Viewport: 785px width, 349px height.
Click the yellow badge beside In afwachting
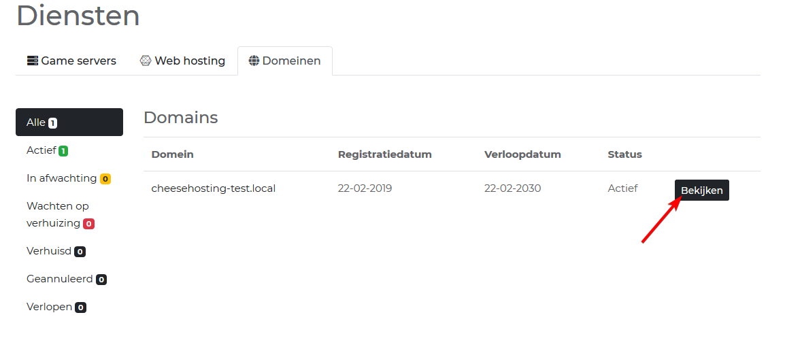coord(105,179)
